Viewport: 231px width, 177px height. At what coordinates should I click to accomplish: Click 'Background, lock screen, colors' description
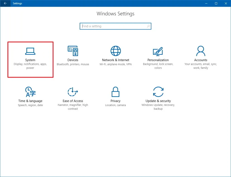coord(158,66)
